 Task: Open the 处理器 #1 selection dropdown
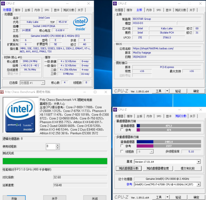pos(32,83)
